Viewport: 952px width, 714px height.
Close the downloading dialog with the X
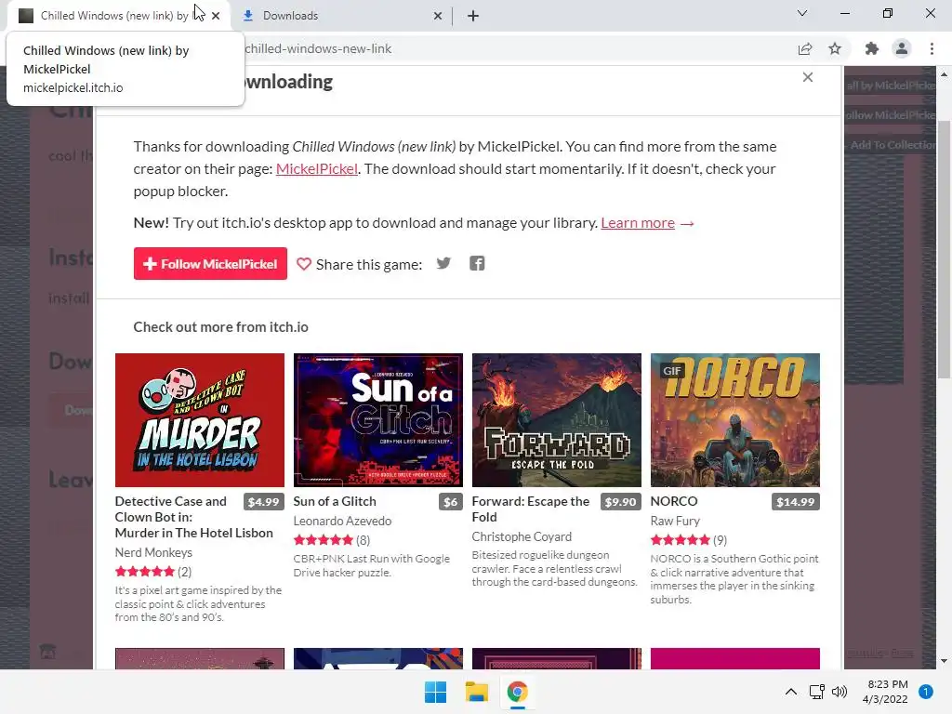808,77
